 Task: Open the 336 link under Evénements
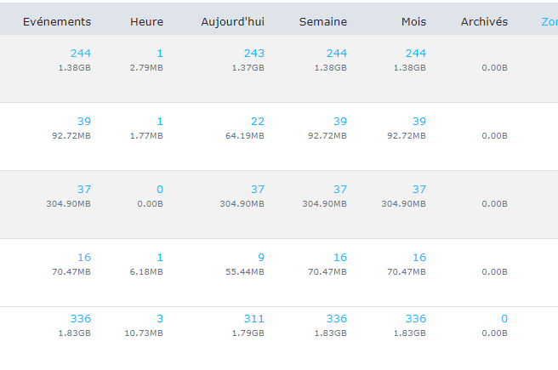tap(80, 319)
